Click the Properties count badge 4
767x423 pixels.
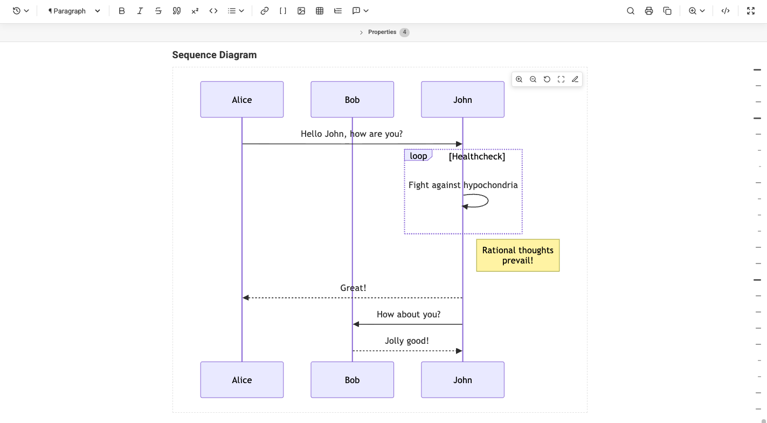[x=404, y=32]
